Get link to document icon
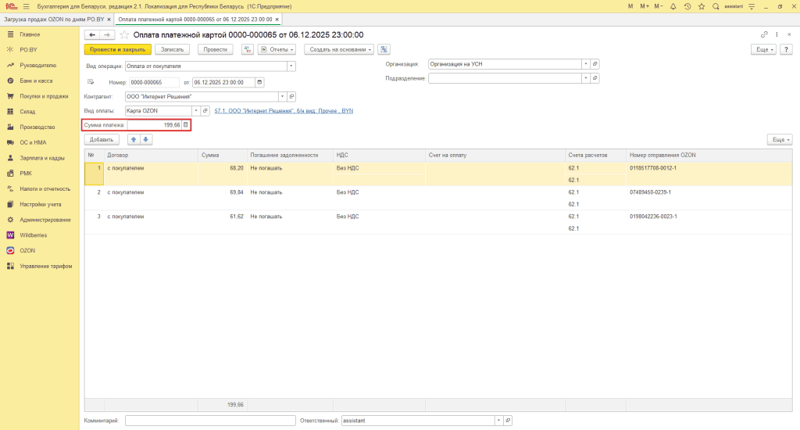The image size is (800, 430). [x=764, y=34]
